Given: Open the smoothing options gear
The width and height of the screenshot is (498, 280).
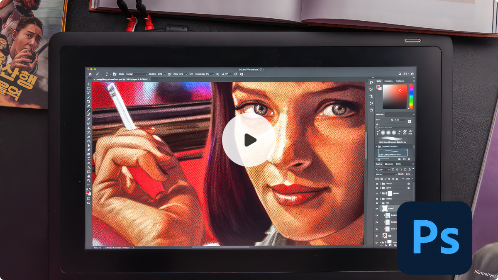Looking at the screenshot, I should click(217, 74).
